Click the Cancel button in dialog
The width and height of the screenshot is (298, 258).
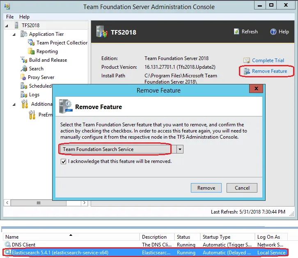point(242,188)
